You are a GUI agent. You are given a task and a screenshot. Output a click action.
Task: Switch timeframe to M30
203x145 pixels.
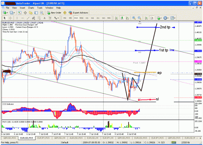82,18
